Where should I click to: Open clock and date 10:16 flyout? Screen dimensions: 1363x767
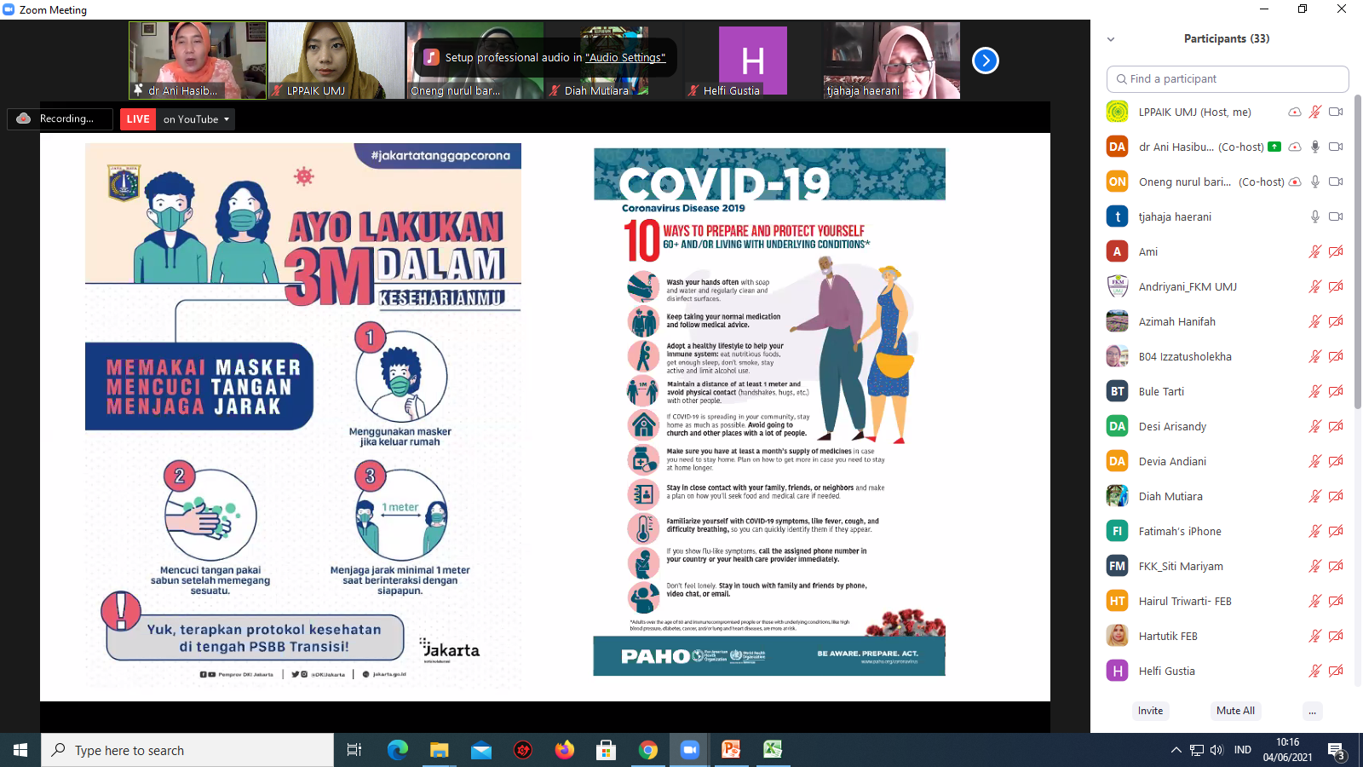1288,750
